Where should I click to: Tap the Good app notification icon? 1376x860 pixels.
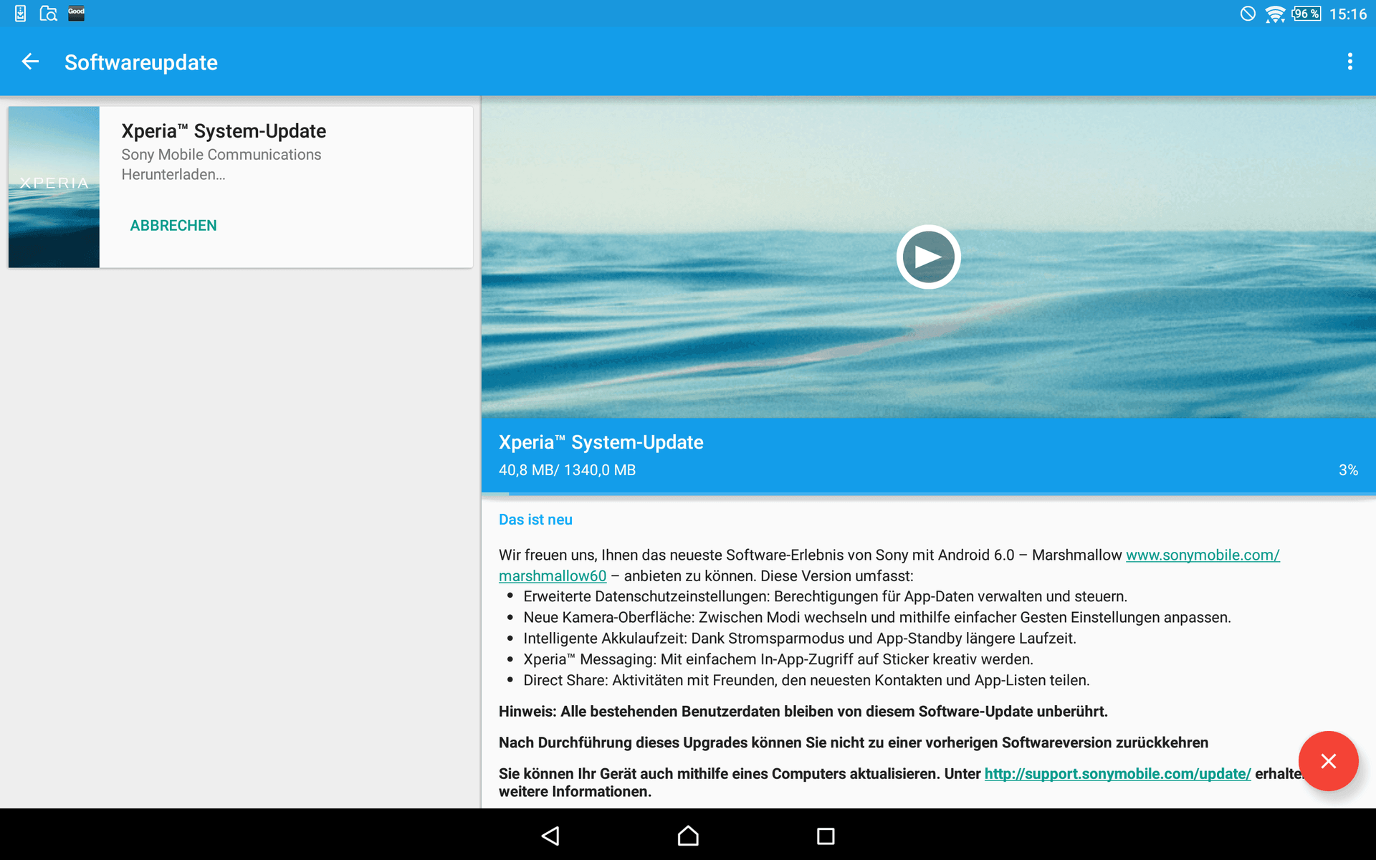[77, 13]
